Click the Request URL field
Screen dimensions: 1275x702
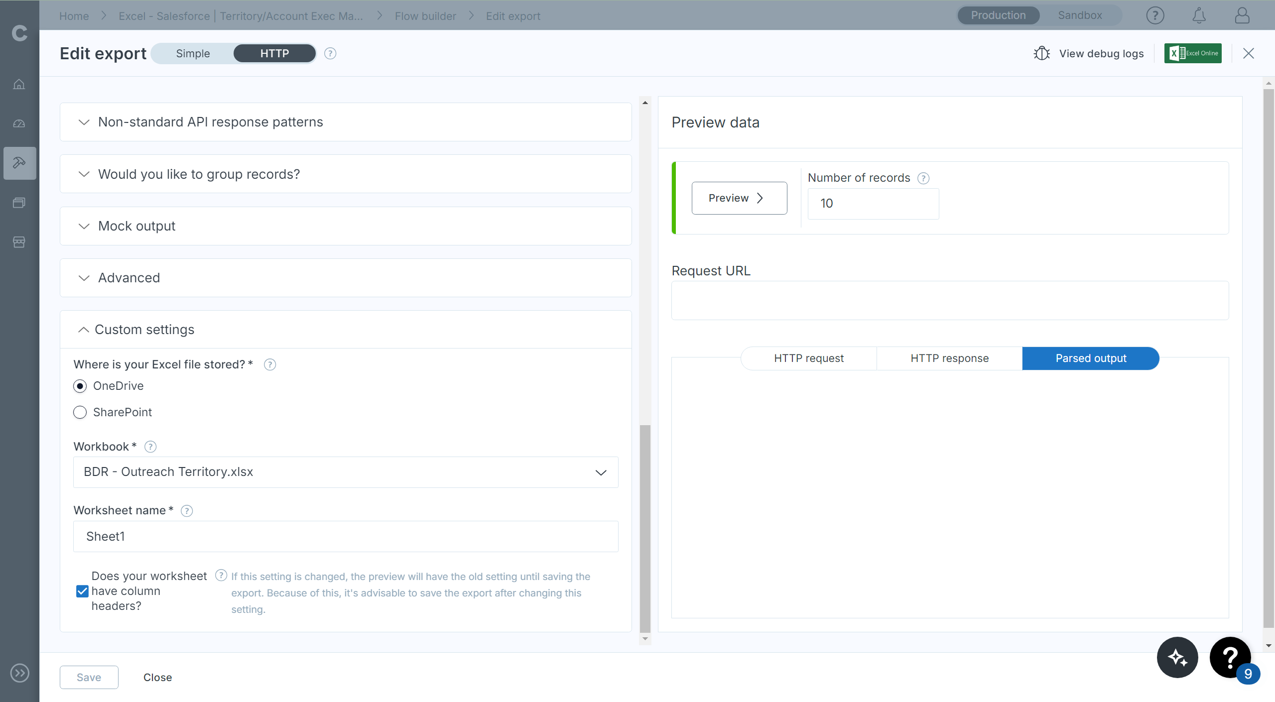pyautogui.click(x=950, y=300)
